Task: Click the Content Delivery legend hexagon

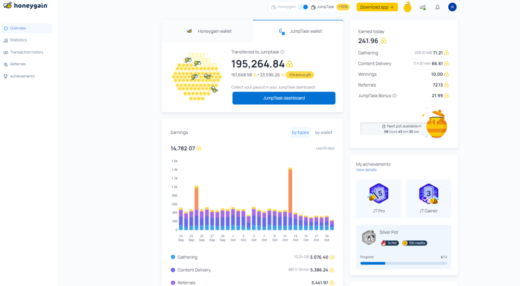Action: 173,270
